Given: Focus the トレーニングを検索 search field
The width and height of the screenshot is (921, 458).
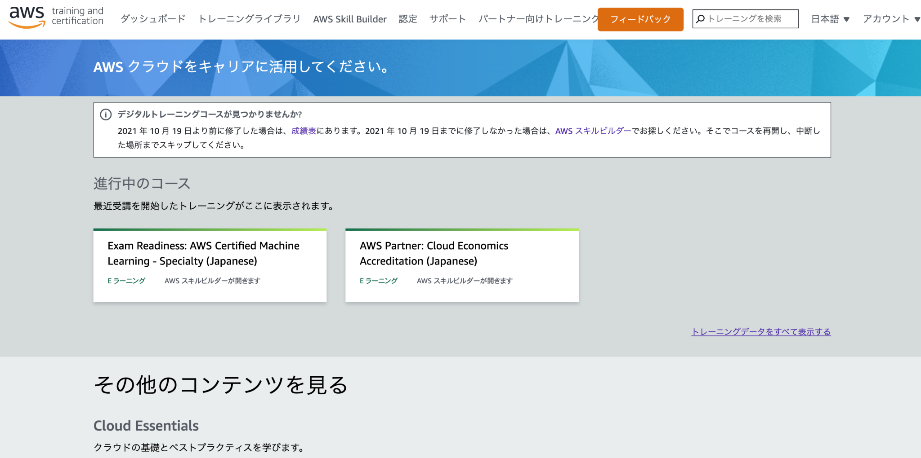Looking at the screenshot, I should click(746, 19).
